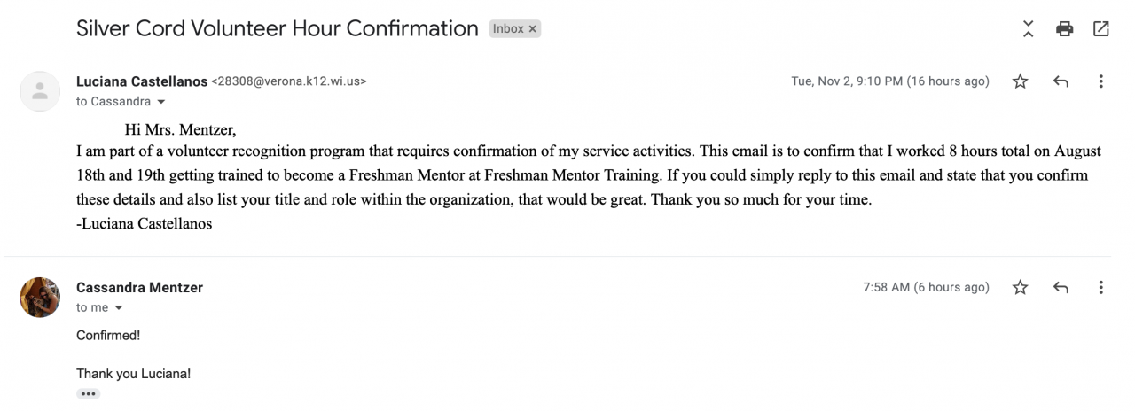Viewport: 1135px width, 411px height.
Task: Show trimmed content in Cassandra's reply
Action: (88, 393)
